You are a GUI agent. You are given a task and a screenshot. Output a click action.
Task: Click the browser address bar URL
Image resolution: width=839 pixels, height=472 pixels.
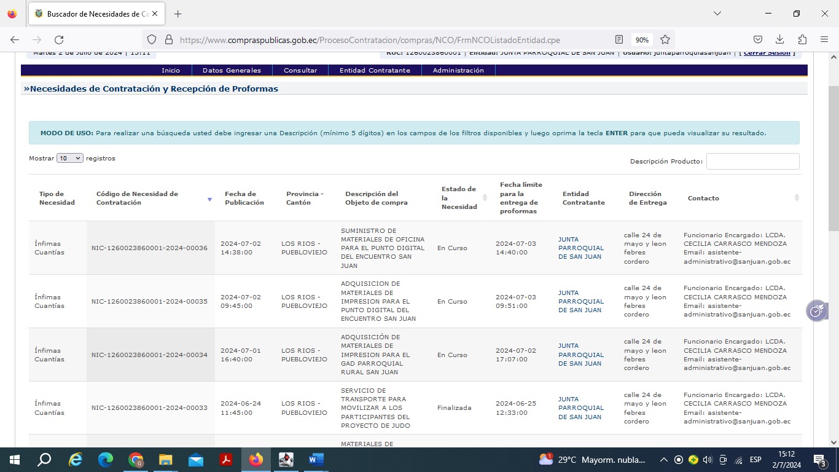click(369, 40)
